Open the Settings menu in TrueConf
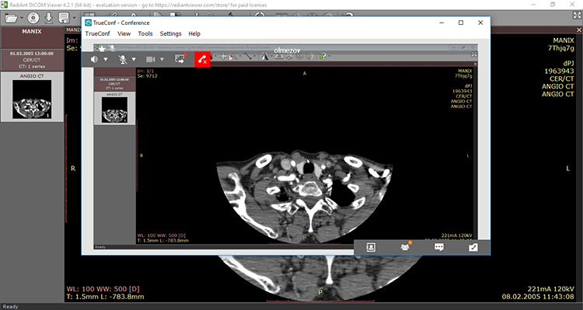Screen dimensions: 583x310 click(x=171, y=33)
